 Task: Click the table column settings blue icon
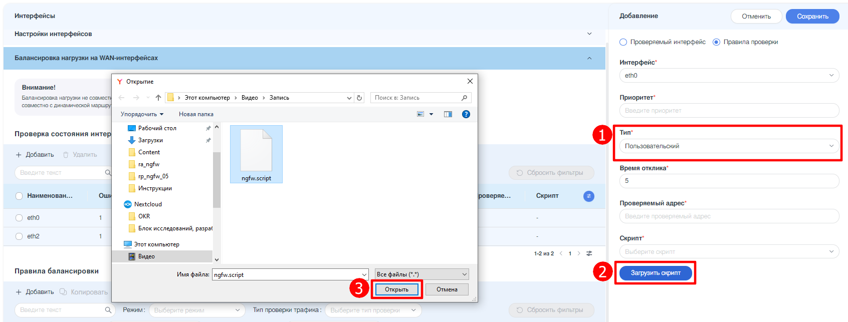(x=589, y=196)
